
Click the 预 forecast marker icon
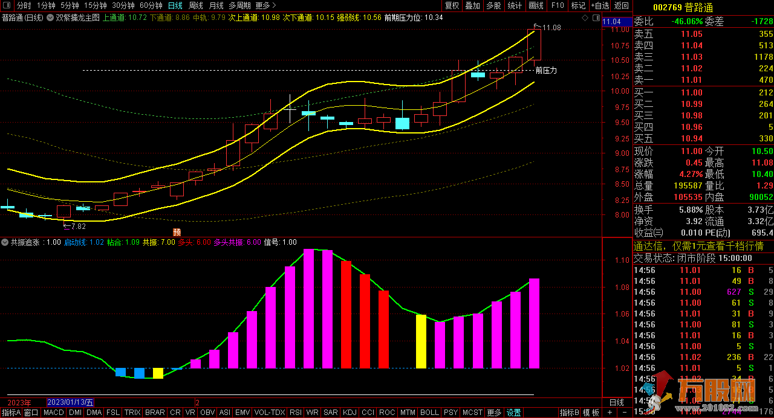click(x=177, y=232)
